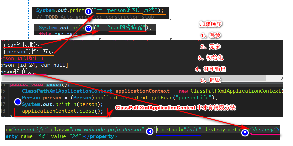
Task: Select console line ending 'car的构造器'
Action: pos(20,45)
